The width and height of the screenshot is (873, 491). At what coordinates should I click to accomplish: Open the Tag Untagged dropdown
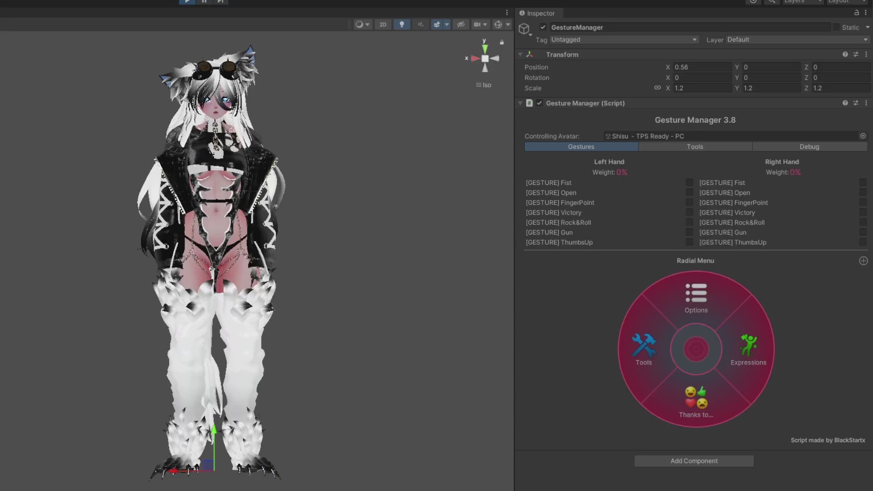click(623, 40)
